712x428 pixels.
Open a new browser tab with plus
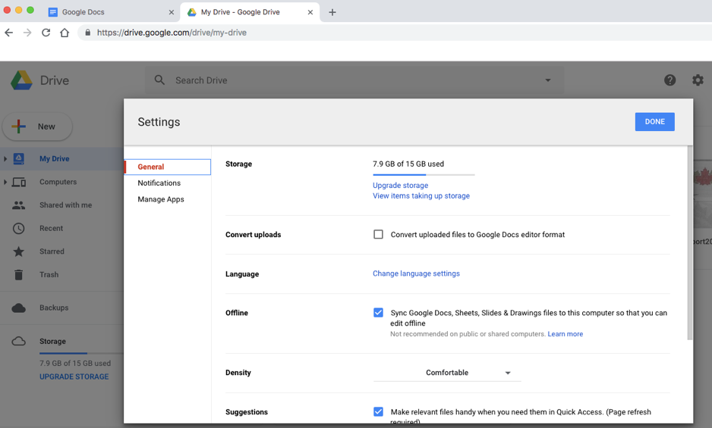[x=332, y=12]
